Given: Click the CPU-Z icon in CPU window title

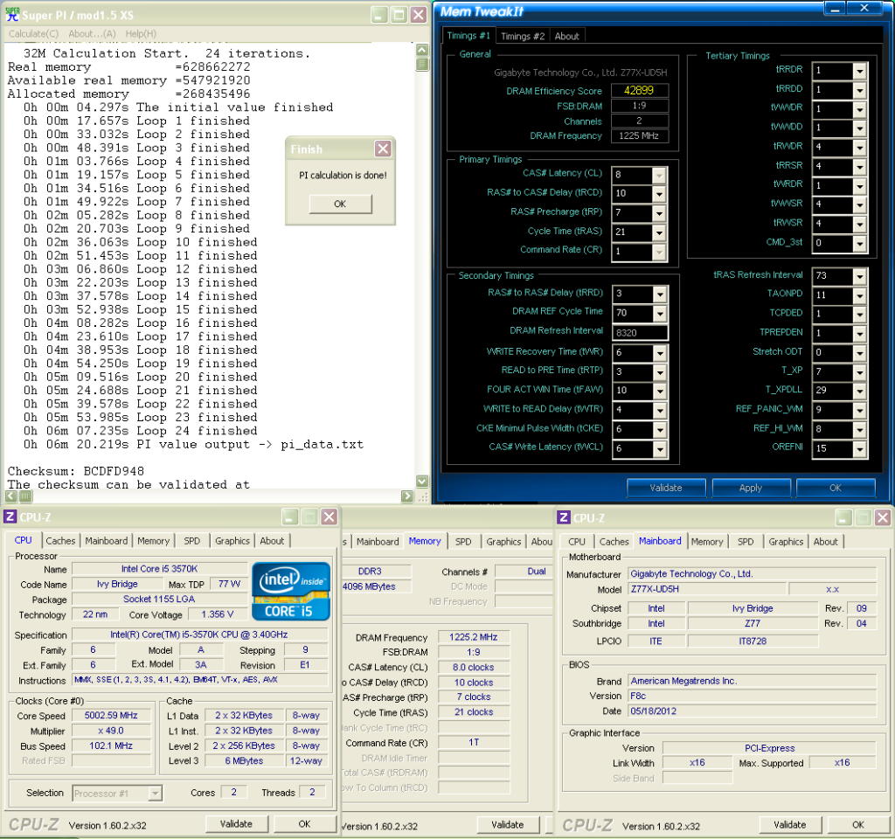Looking at the screenshot, I should coord(10,517).
